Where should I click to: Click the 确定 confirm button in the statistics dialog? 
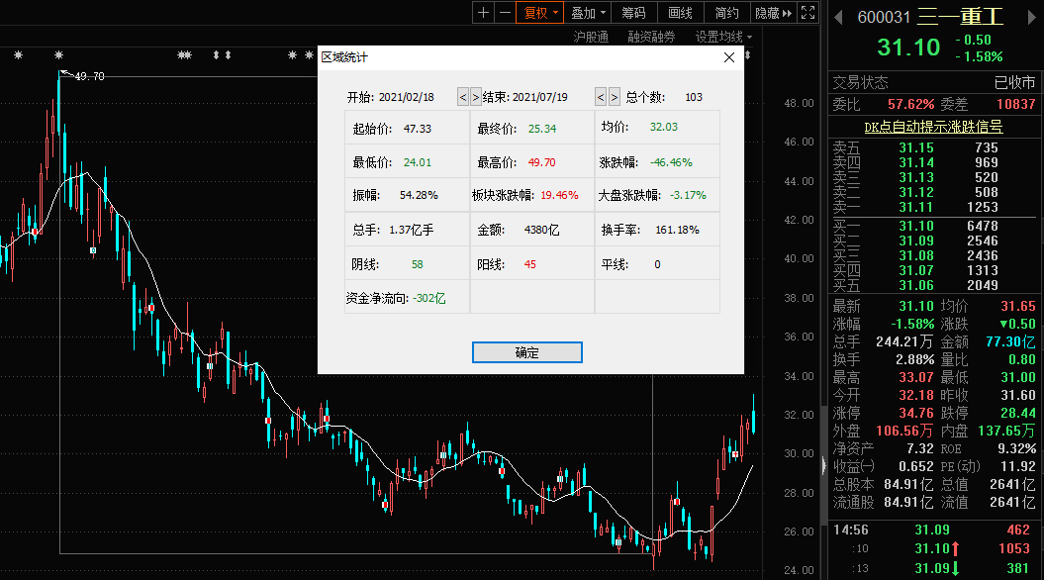(526, 351)
